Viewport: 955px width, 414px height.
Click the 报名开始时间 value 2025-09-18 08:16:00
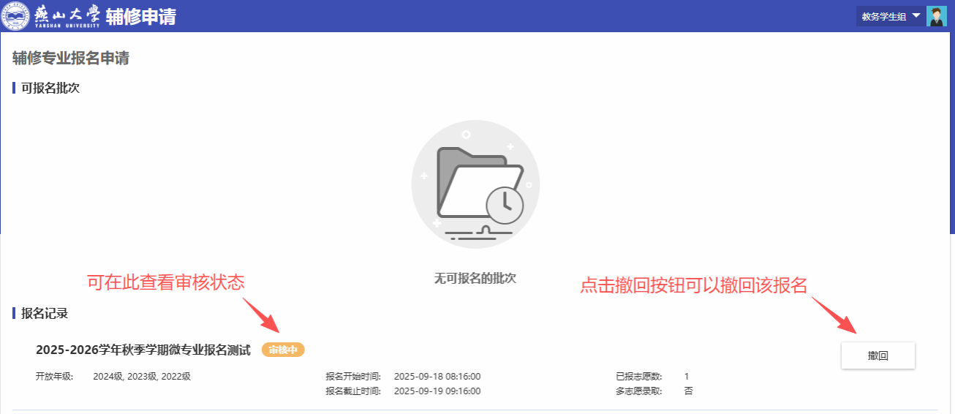pos(437,377)
